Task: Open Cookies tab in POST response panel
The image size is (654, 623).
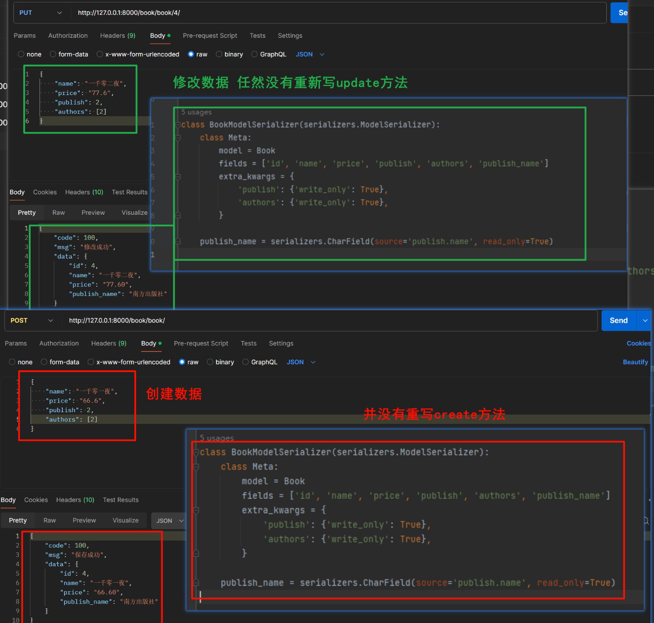Action: (x=36, y=500)
